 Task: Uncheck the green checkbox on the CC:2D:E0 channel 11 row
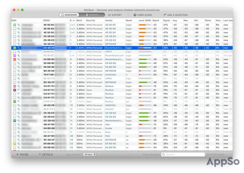[x=15, y=121]
